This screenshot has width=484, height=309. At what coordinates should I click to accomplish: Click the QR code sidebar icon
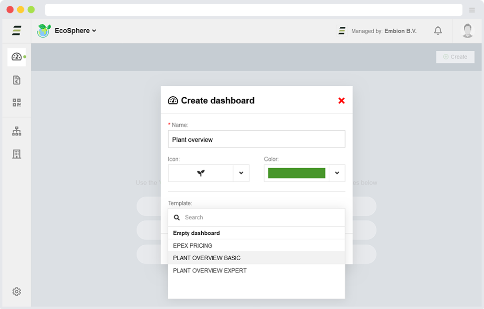[x=17, y=103]
